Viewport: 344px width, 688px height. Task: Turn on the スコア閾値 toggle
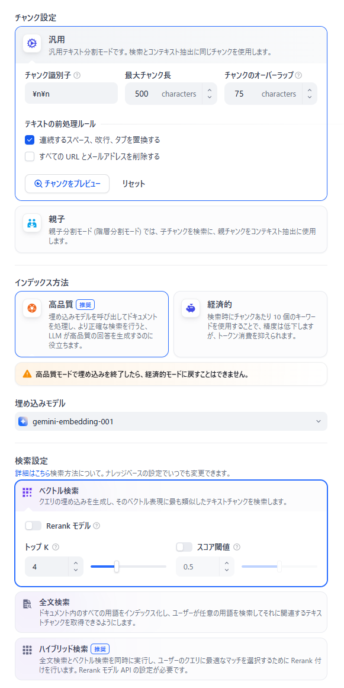[184, 547]
